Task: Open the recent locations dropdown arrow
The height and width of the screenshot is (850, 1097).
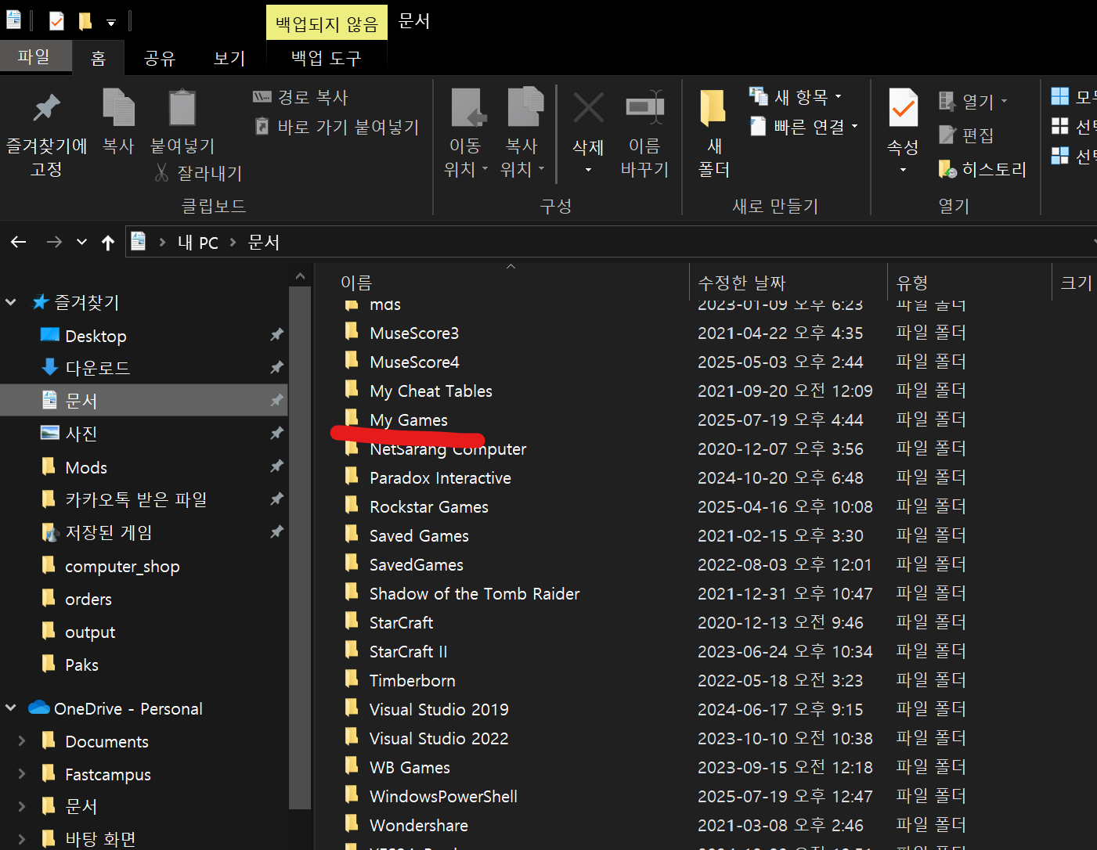Action: [x=81, y=242]
